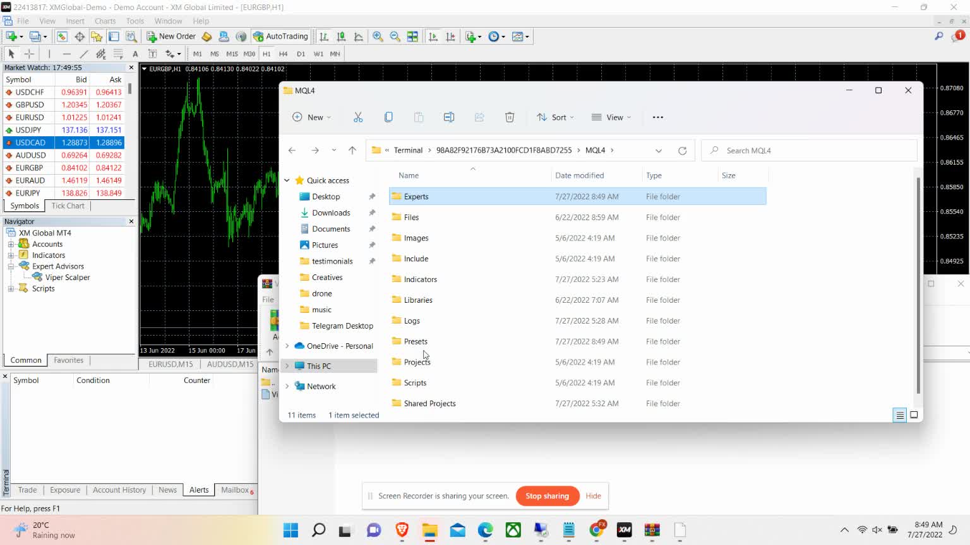This screenshot has width=970, height=545.
Task: Open a New Order from the toolbar
Action: point(171,36)
